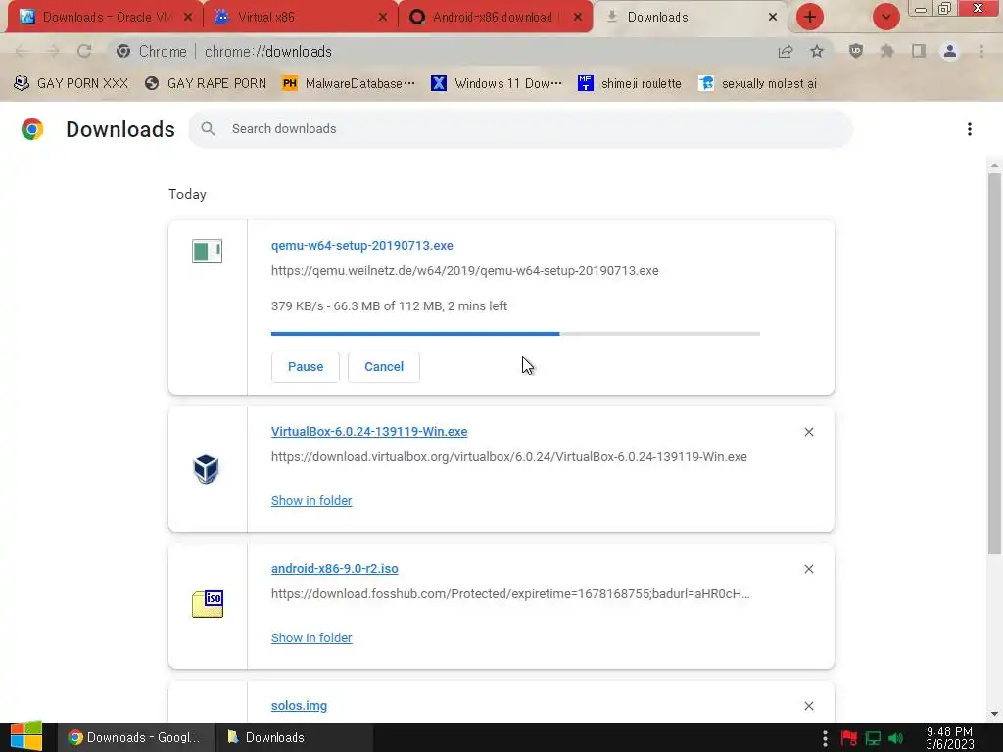Select Downloads - Google Chrome taskbar button
This screenshot has height=752, width=1003.
point(133,738)
